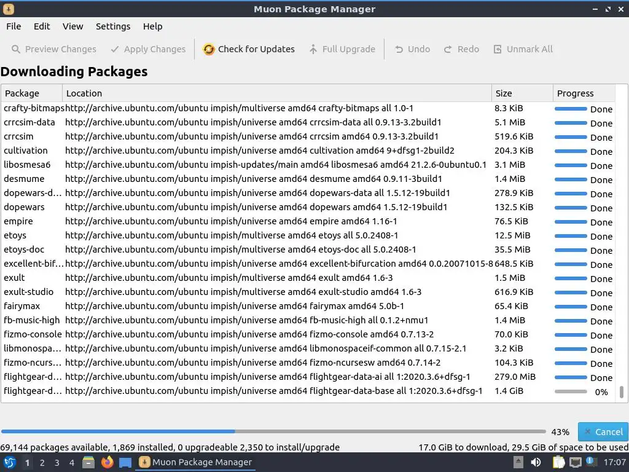The width and height of the screenshot is (629, 472).
Task: Select the desmume package row
Action: [308, 179]
